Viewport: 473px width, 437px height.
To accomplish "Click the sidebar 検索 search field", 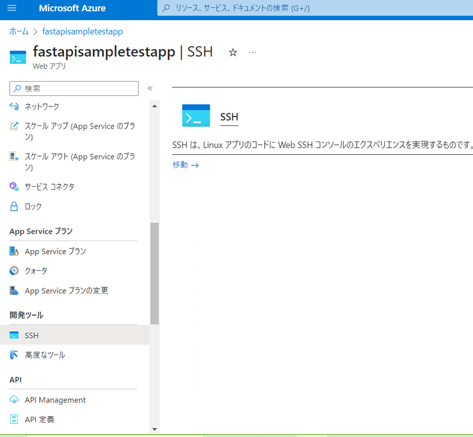I will (73, 88).
